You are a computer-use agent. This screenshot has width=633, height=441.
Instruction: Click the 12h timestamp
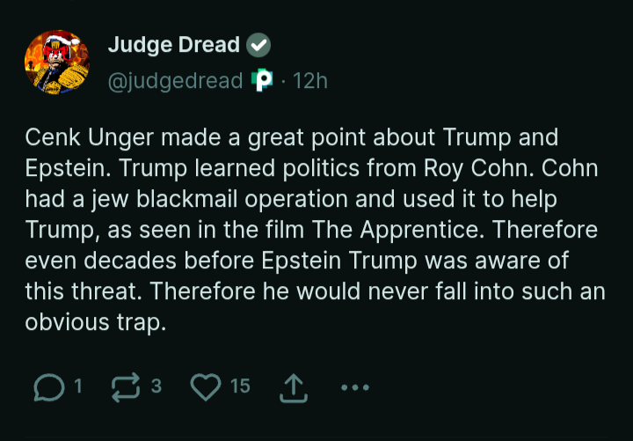pyautogui.click(x=309, y=81)
